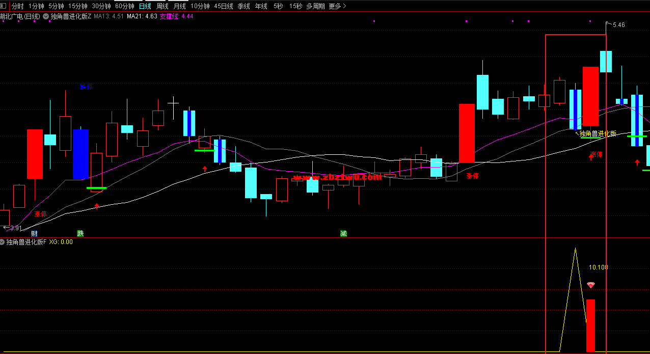Open the 季线 quarterly tab
This screenshot has width=650, height=354.
tap(244, 6)
